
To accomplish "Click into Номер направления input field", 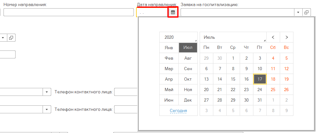I will (68, 12).
